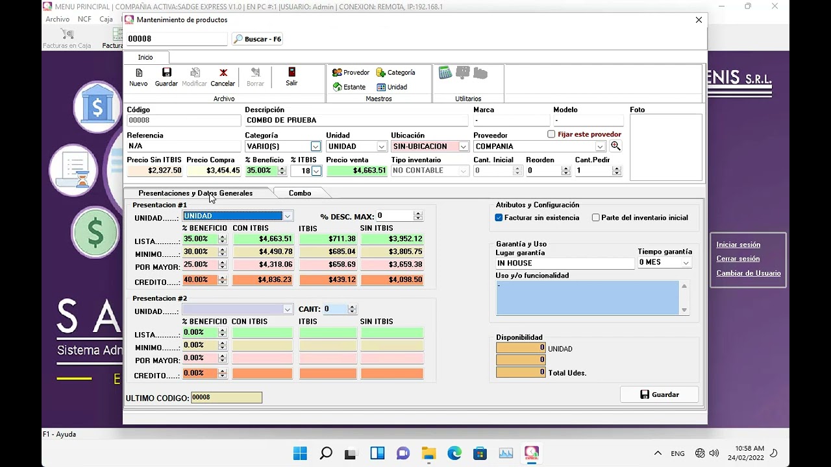Click the bottom Guardar button
This screenshot has width=831, height=467.
(660, 394)
